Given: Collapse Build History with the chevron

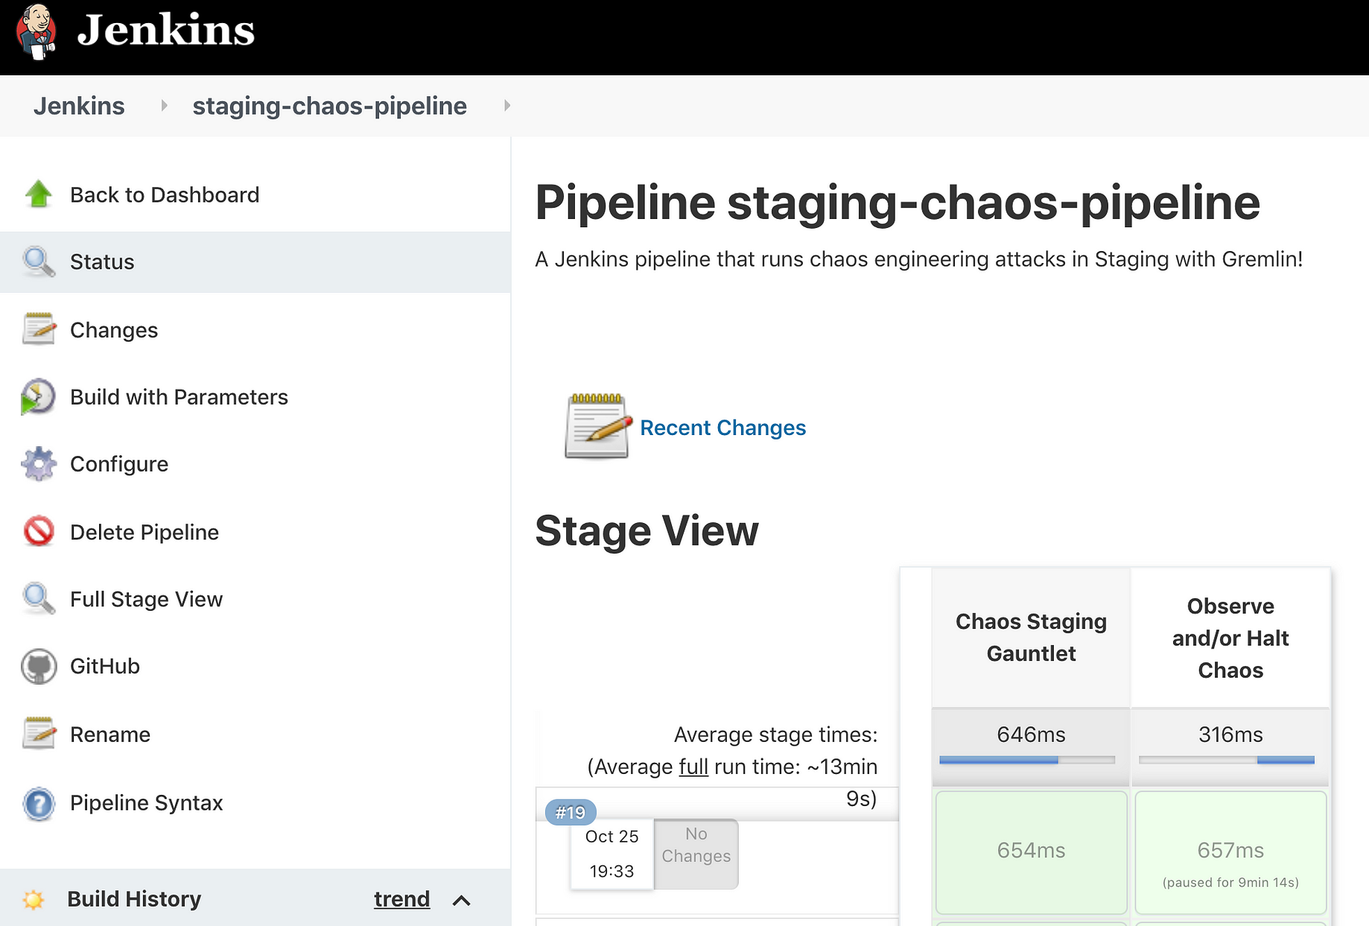Looking at the screenshot, I should pyautogui.click(x=462, y=900).
